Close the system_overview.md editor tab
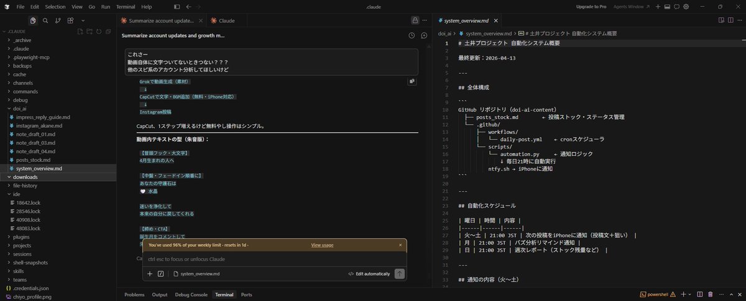 (x=495, y=20)
